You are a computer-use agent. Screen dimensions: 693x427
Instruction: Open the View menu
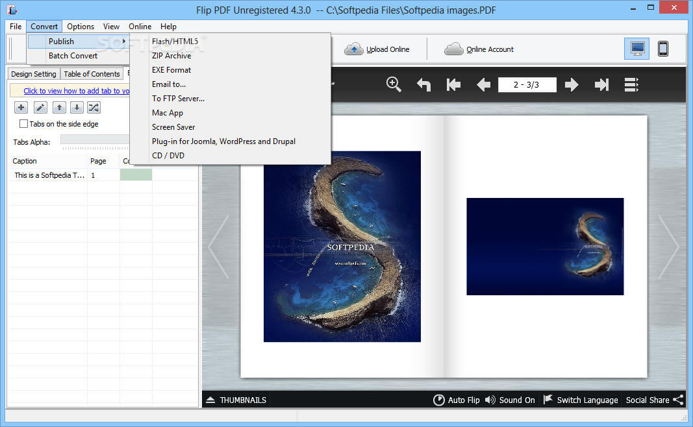tap(111, 27)
